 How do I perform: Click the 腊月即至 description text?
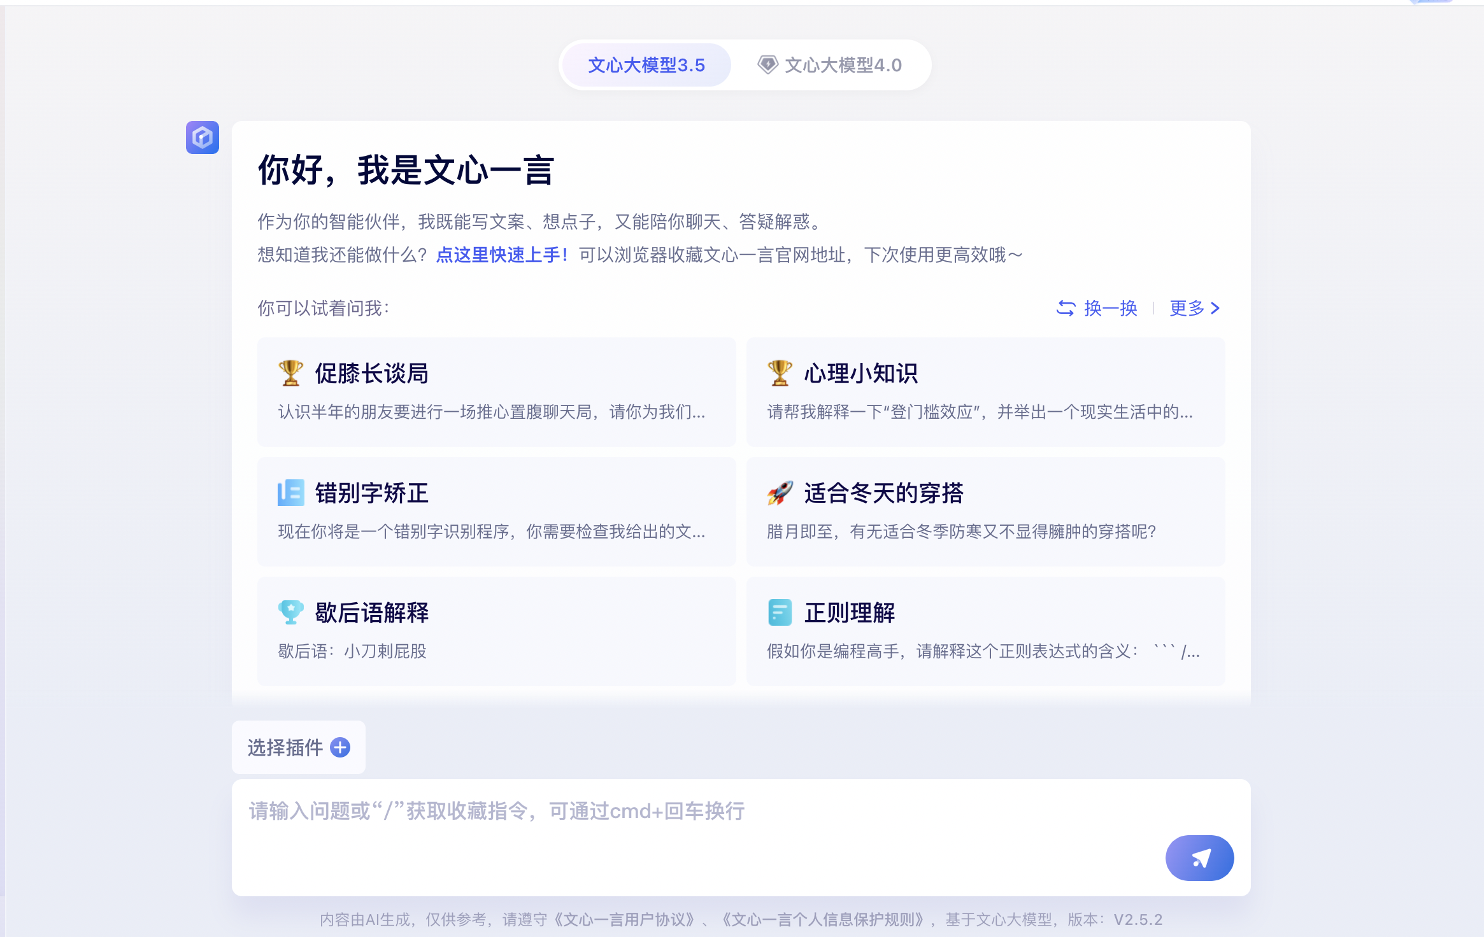tap(962, 532)
